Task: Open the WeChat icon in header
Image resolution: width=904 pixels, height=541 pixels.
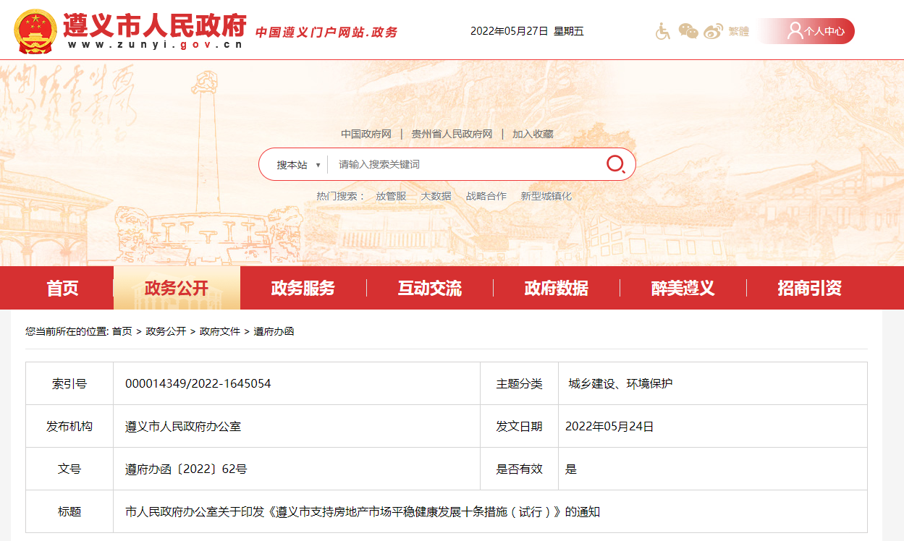Action: 688,31
